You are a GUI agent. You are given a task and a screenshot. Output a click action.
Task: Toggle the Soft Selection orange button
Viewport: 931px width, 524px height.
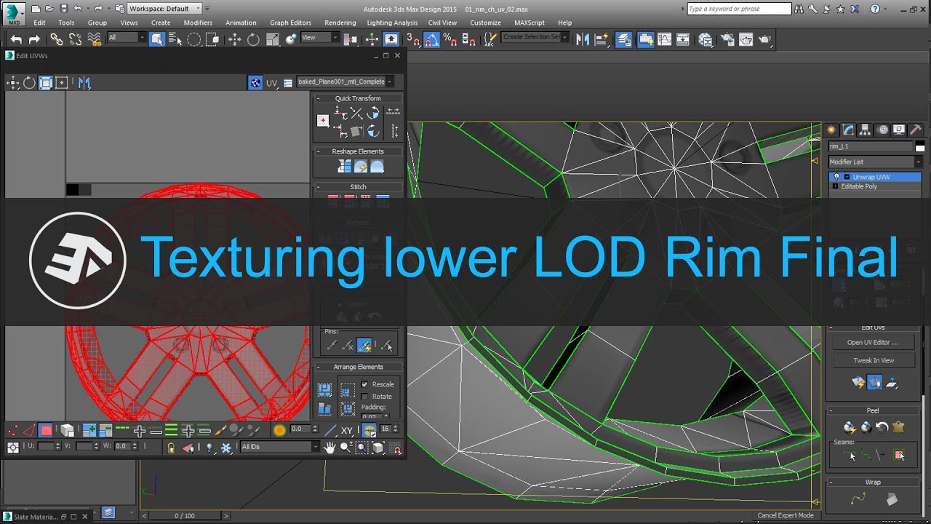coord(279,430)
